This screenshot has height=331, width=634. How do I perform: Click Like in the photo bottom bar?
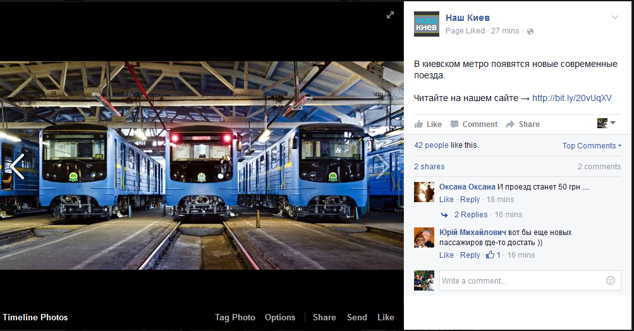386,317
